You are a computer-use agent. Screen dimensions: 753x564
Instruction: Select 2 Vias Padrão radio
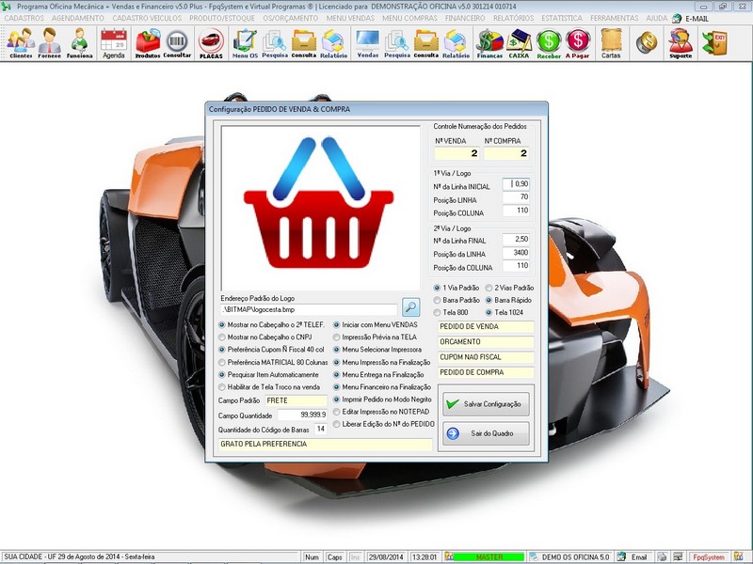[x=509, y=288]
